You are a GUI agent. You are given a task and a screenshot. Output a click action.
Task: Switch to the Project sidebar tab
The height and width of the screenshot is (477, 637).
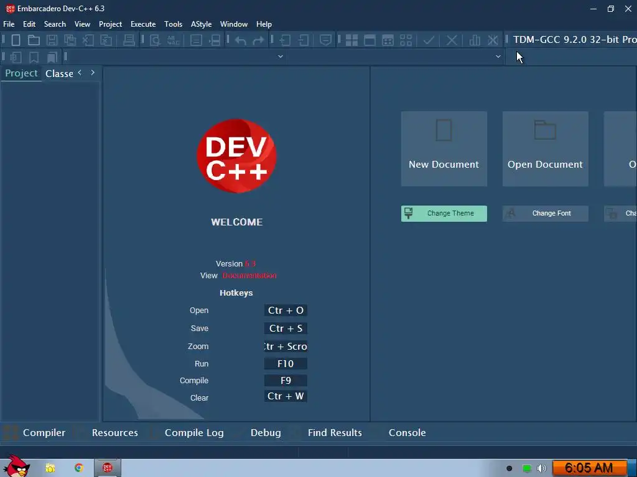point(21,73)
